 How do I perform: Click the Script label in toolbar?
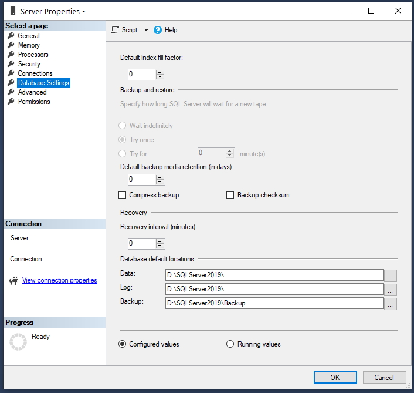click(130, 30)
